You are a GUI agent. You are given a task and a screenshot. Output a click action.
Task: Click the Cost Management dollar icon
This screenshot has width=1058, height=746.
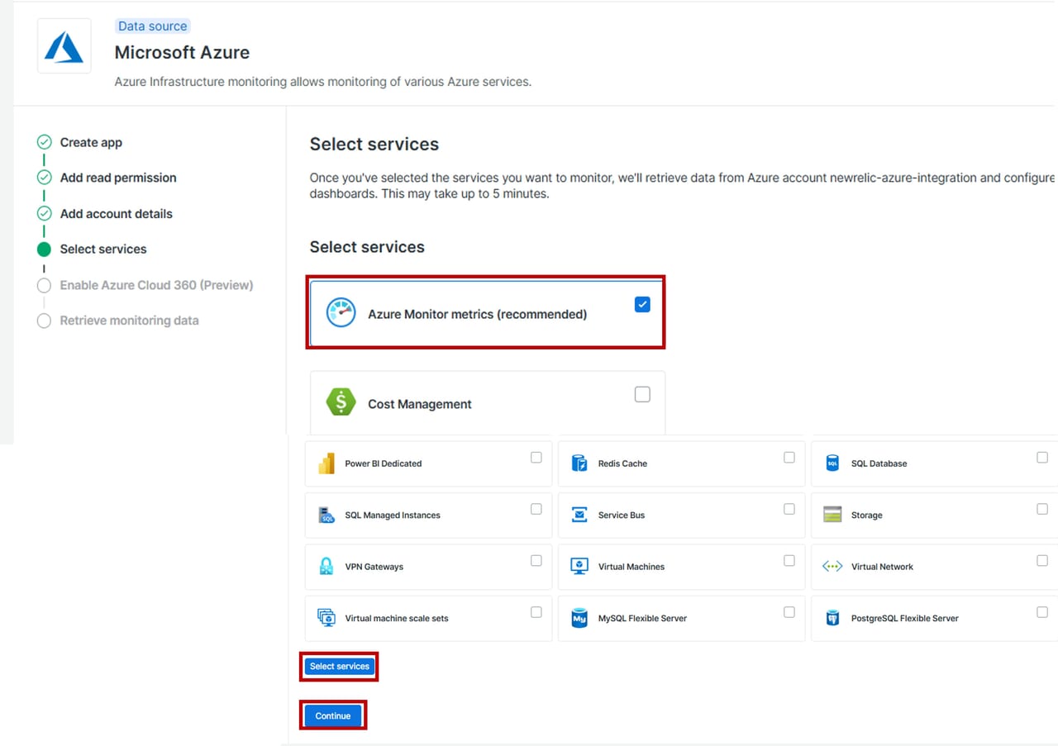(x=341, y=402)
